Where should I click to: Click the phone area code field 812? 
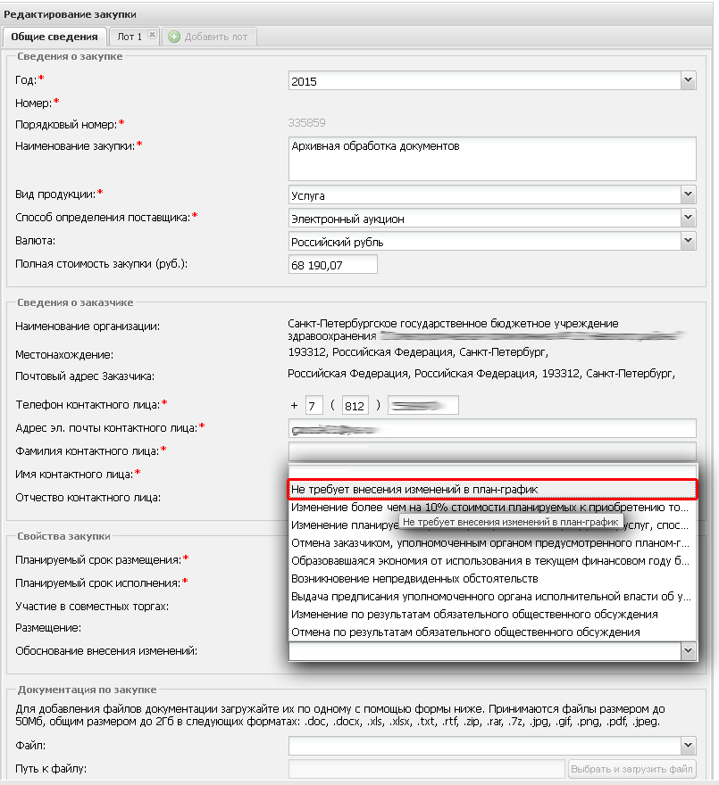point(355,405)
